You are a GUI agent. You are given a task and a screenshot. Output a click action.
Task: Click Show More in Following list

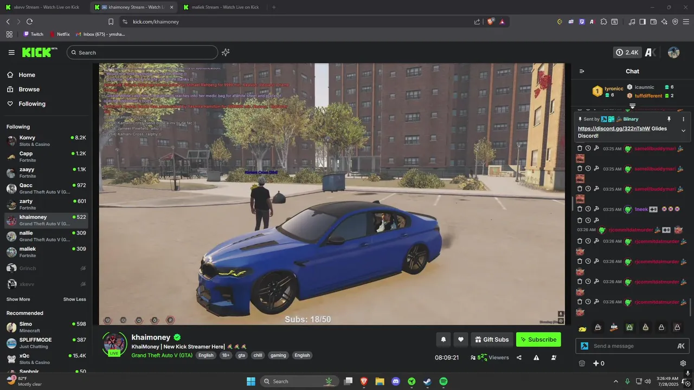[x=18, y=299]
